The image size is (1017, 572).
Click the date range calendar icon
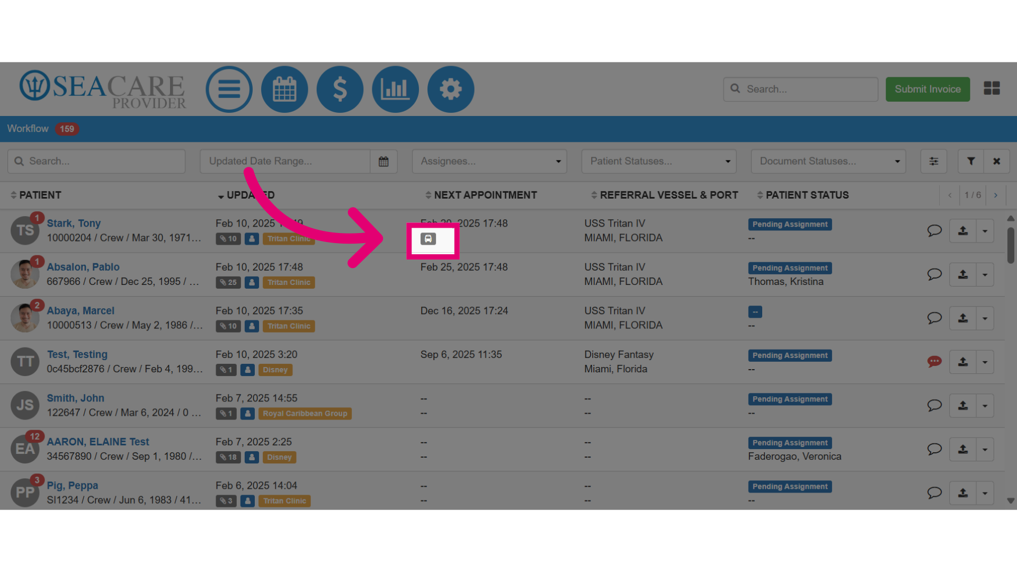[383, 161]
